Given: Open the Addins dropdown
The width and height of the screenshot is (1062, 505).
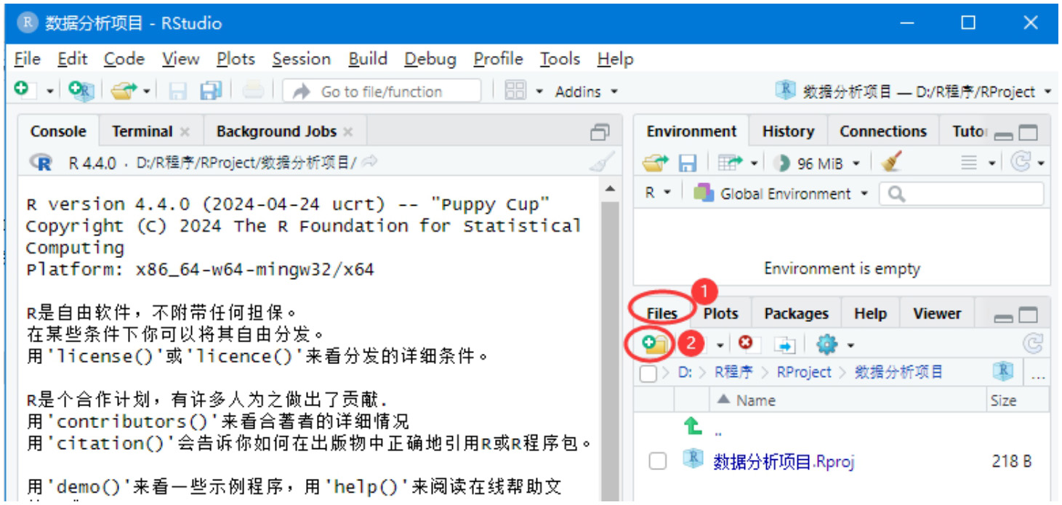Looking at the screenshot, I should (x=586, y=92).
